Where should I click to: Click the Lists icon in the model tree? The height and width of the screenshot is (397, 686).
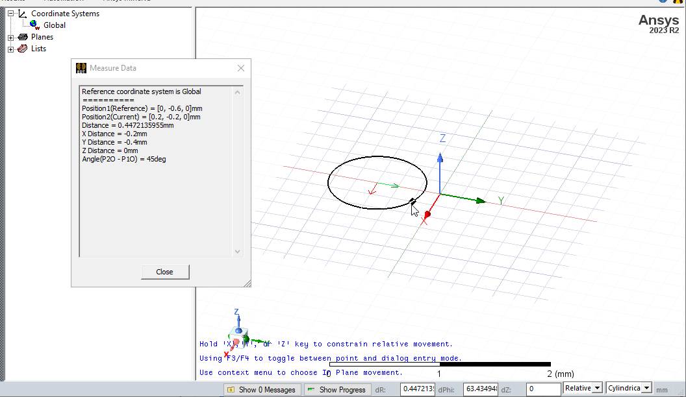[21, 48]
